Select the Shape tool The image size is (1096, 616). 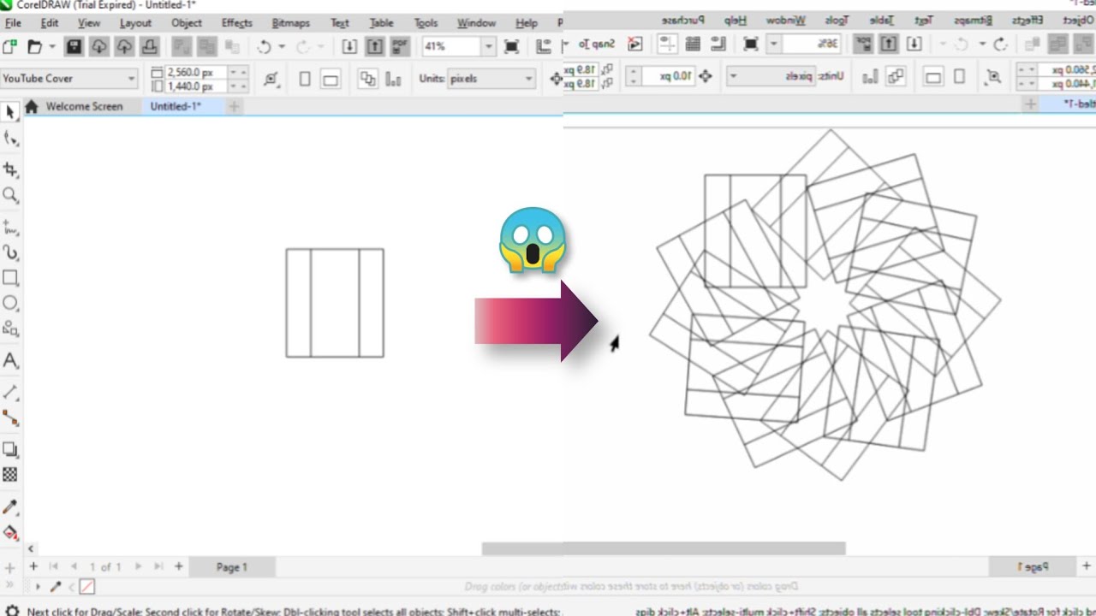(10, 139)
